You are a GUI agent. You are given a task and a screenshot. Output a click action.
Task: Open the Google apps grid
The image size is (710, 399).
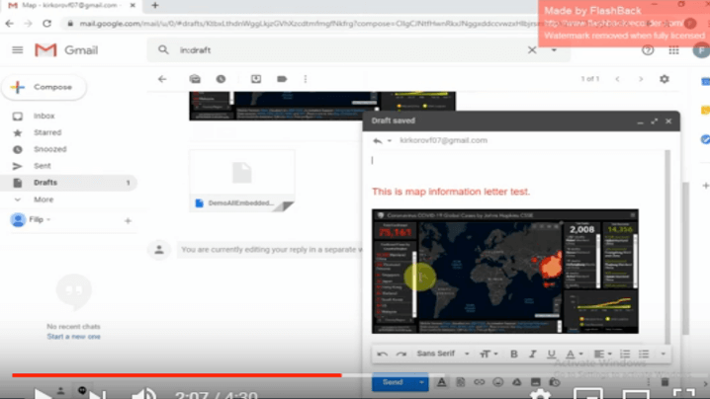(x=673, y=50)
